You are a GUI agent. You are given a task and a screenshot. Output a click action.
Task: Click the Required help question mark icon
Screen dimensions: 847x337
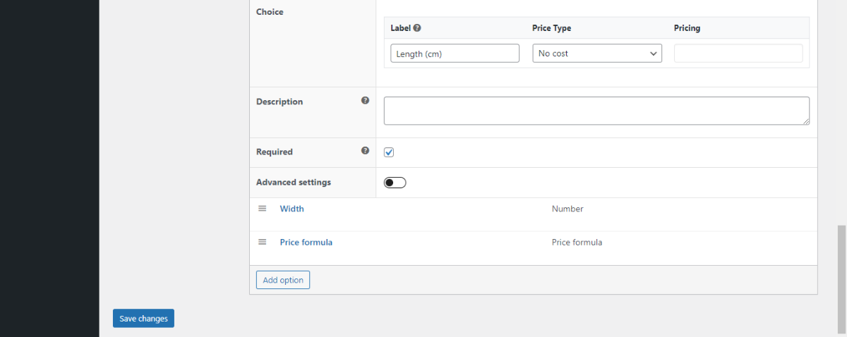click(x=365, y=151)
